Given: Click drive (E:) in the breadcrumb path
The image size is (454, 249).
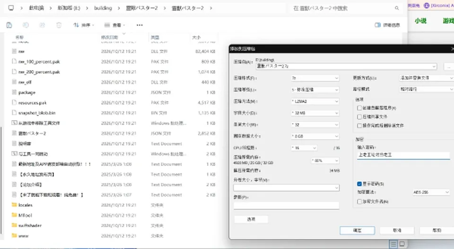Looking at the screenshot, I should point(69,8).
